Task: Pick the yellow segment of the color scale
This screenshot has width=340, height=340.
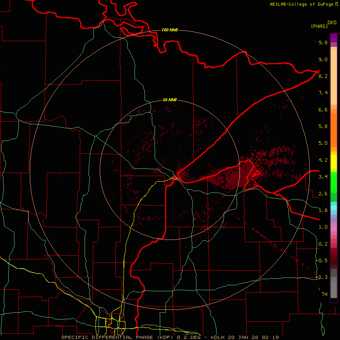Action: point(334,162)
